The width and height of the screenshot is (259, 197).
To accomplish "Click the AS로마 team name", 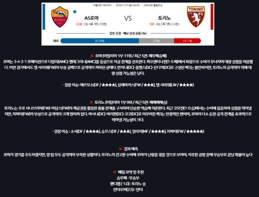I will (92, 18).
